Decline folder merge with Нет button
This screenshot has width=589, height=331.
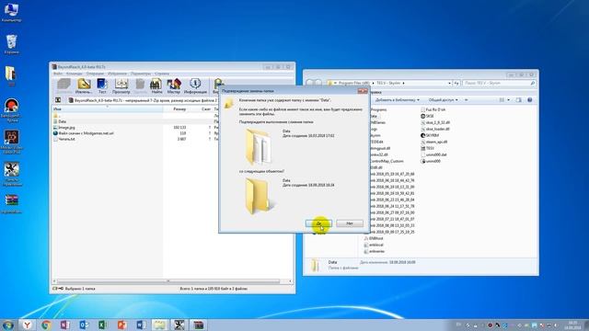pyautogui.click(x=350, y=223)
